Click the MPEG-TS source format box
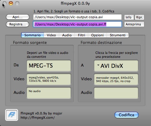Image resolution: width=151 pixels, height=126 pixels. click(x=49, y=66)
